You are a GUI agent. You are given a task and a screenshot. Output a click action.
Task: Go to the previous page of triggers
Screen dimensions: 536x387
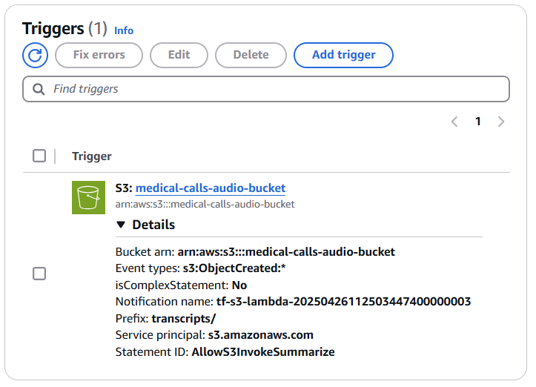click(454, 122)
